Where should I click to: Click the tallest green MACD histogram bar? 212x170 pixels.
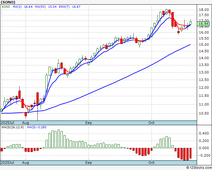click(59, 139)
